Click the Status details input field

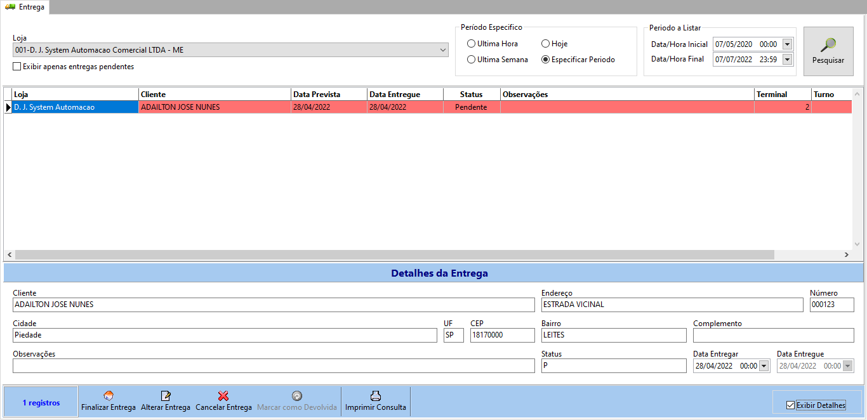[x=614, y=365]
